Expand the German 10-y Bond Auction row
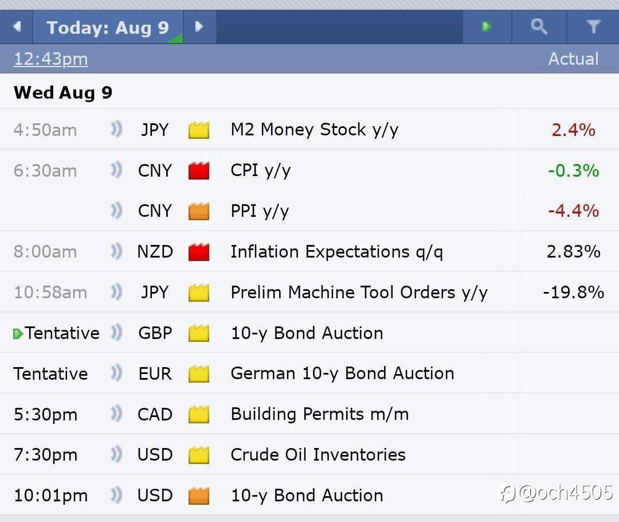The image size is (619, 522). [342, 373]
